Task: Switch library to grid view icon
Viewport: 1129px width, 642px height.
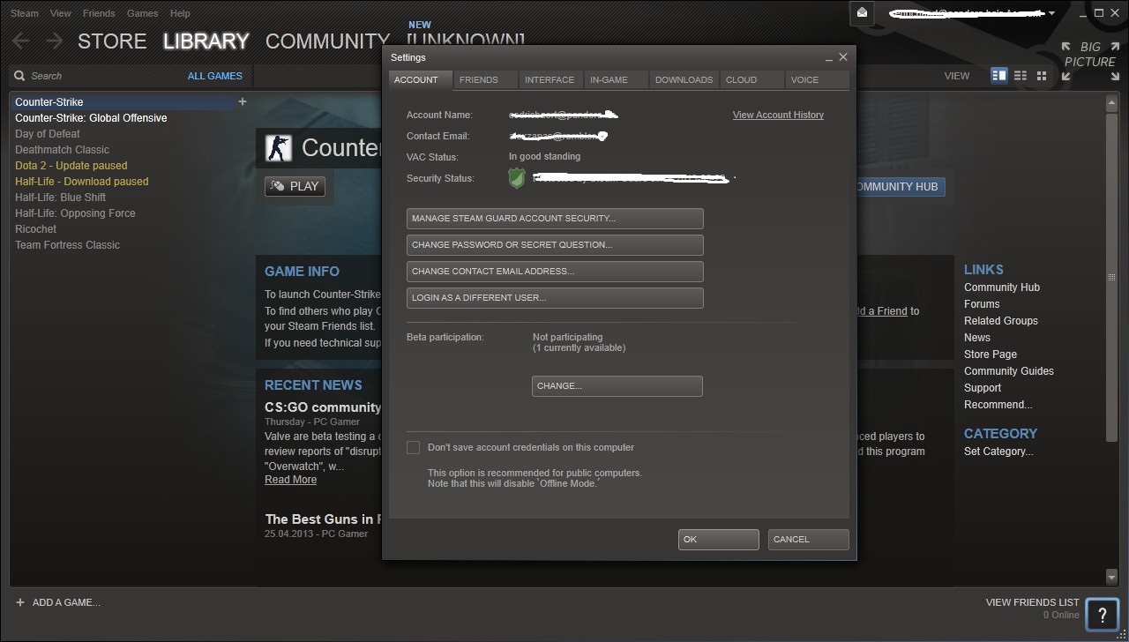Action: (x=1042, y=76)
